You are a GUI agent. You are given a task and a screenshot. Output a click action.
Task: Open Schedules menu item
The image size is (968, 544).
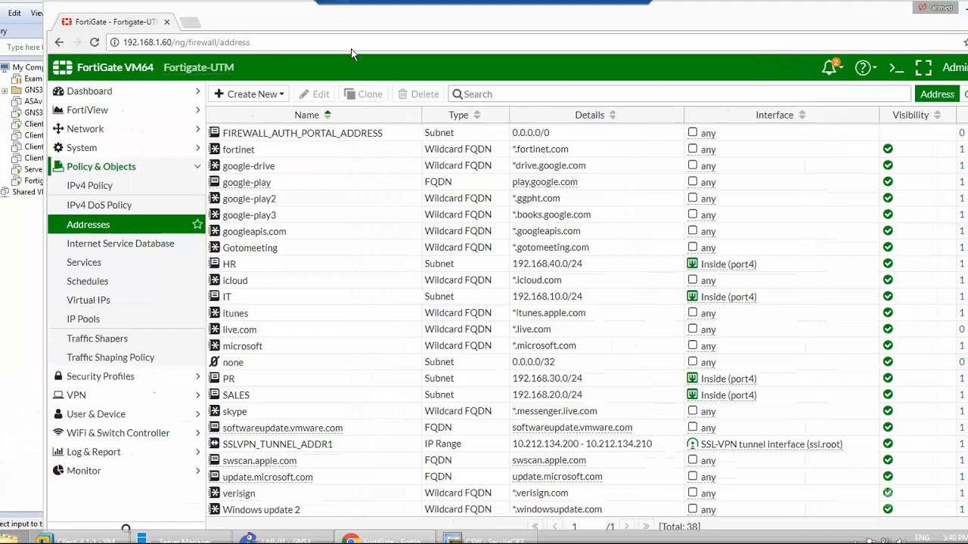point(88,281)
